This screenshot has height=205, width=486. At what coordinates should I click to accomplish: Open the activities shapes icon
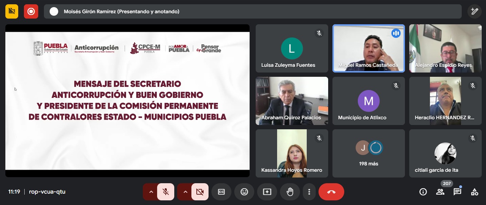[475, 192]
